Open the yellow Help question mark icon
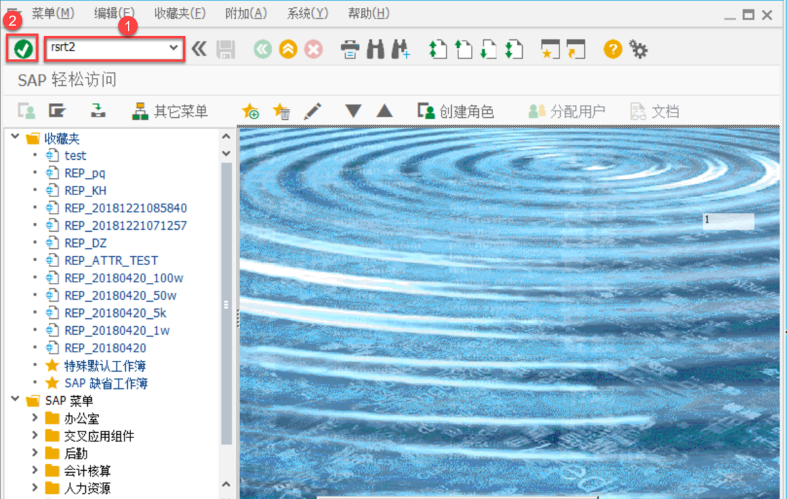The width and height of the screenshot is (787, 499). [613, 49]
